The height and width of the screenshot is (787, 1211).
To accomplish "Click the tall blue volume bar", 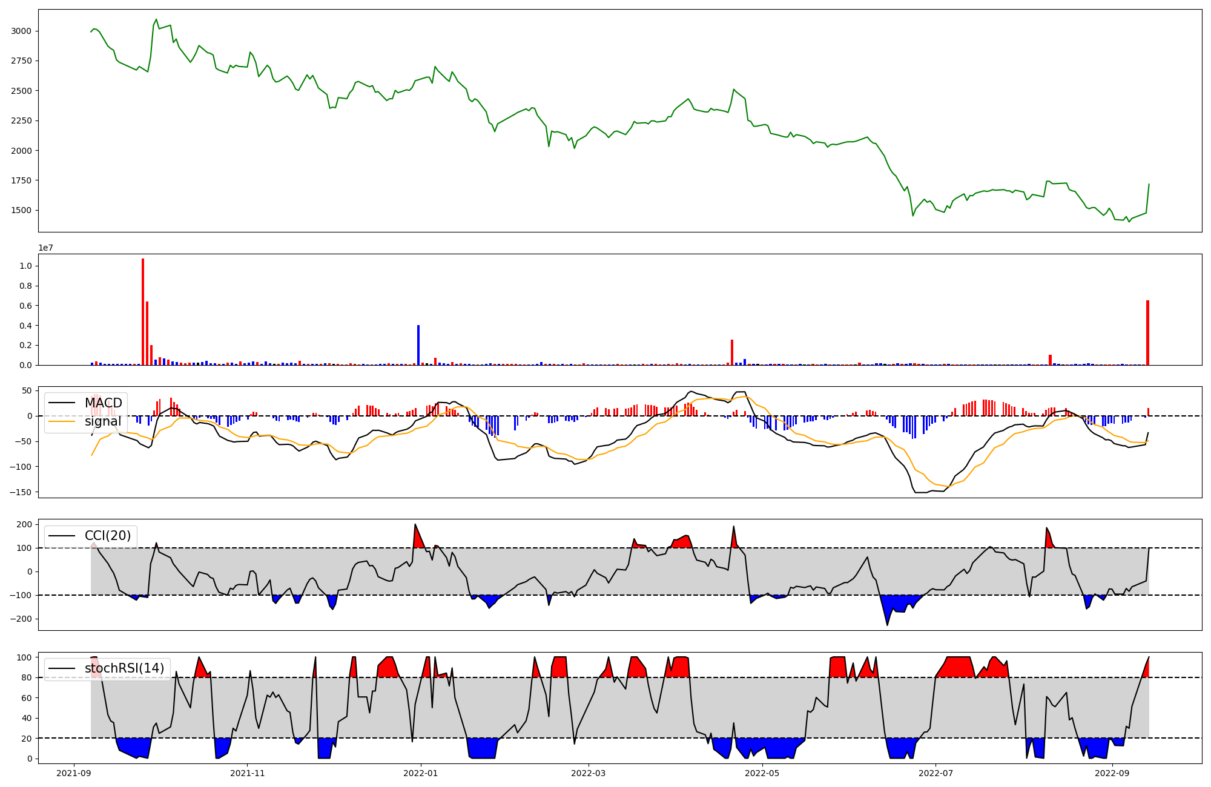I will pyautogui.click(x=418, y=345).
